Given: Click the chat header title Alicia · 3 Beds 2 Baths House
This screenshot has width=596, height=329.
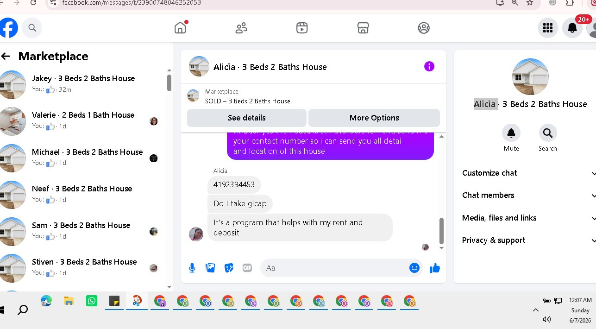Looking at the screenshot, I should (270, 67).
